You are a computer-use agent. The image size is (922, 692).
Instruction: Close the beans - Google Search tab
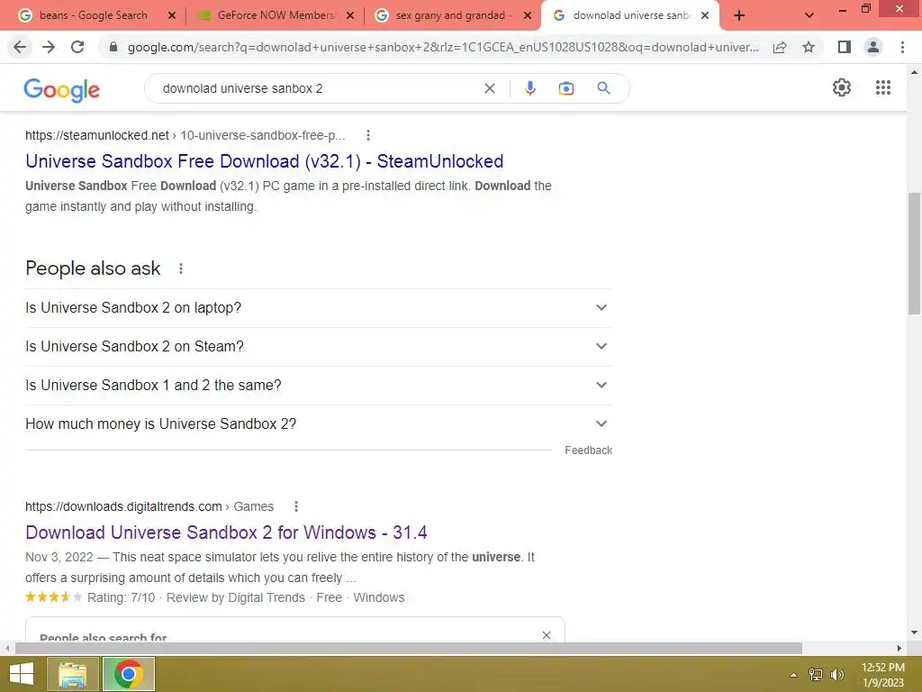click(172, 16)
